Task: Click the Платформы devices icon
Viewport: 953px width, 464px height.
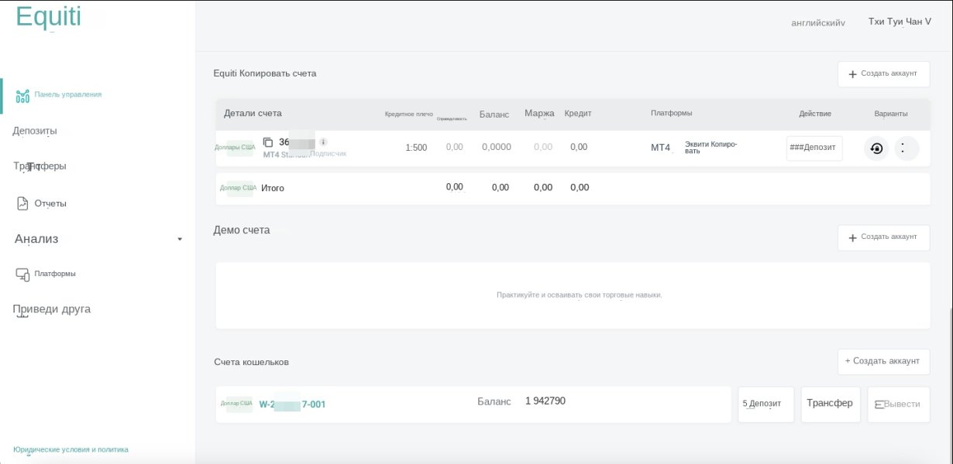Action: [x=22, y=274]
